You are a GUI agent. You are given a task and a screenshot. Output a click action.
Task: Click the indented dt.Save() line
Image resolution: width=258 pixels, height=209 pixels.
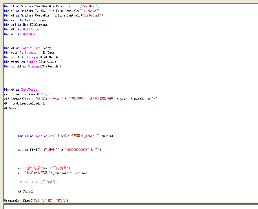[x=25, y=191]
